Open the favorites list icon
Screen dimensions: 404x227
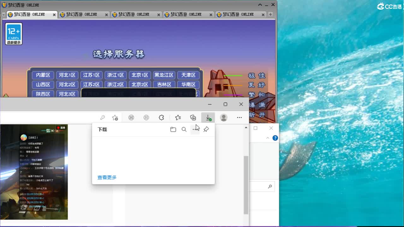[x=178, y=118]
